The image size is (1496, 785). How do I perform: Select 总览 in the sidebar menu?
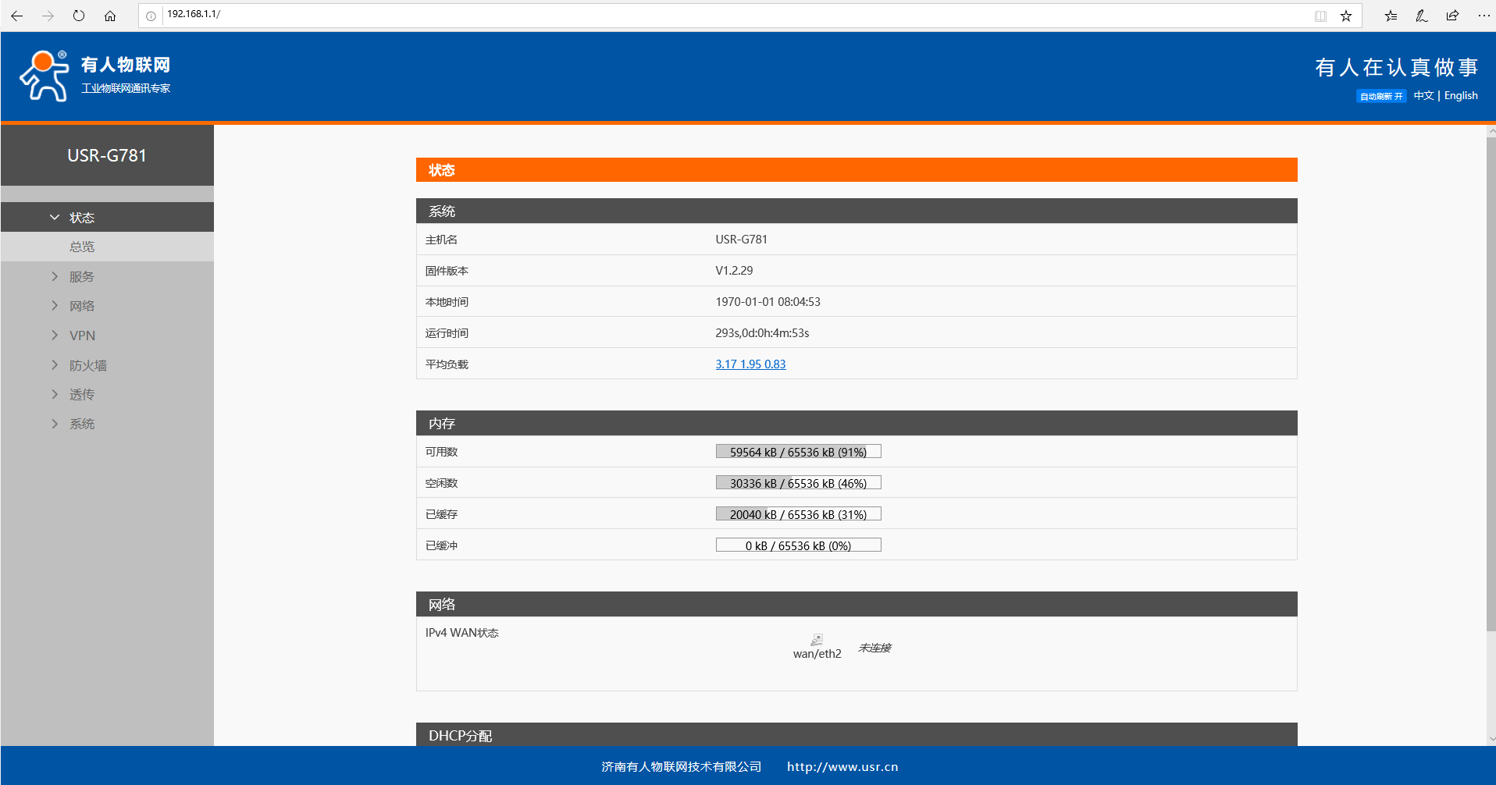tap(82, 247)
